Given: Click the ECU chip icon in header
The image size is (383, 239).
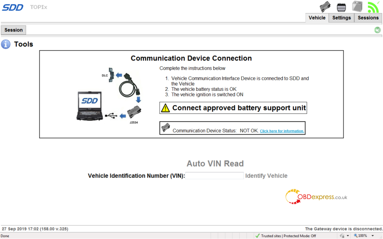Looking at the screenshot, I should (341, 7).
